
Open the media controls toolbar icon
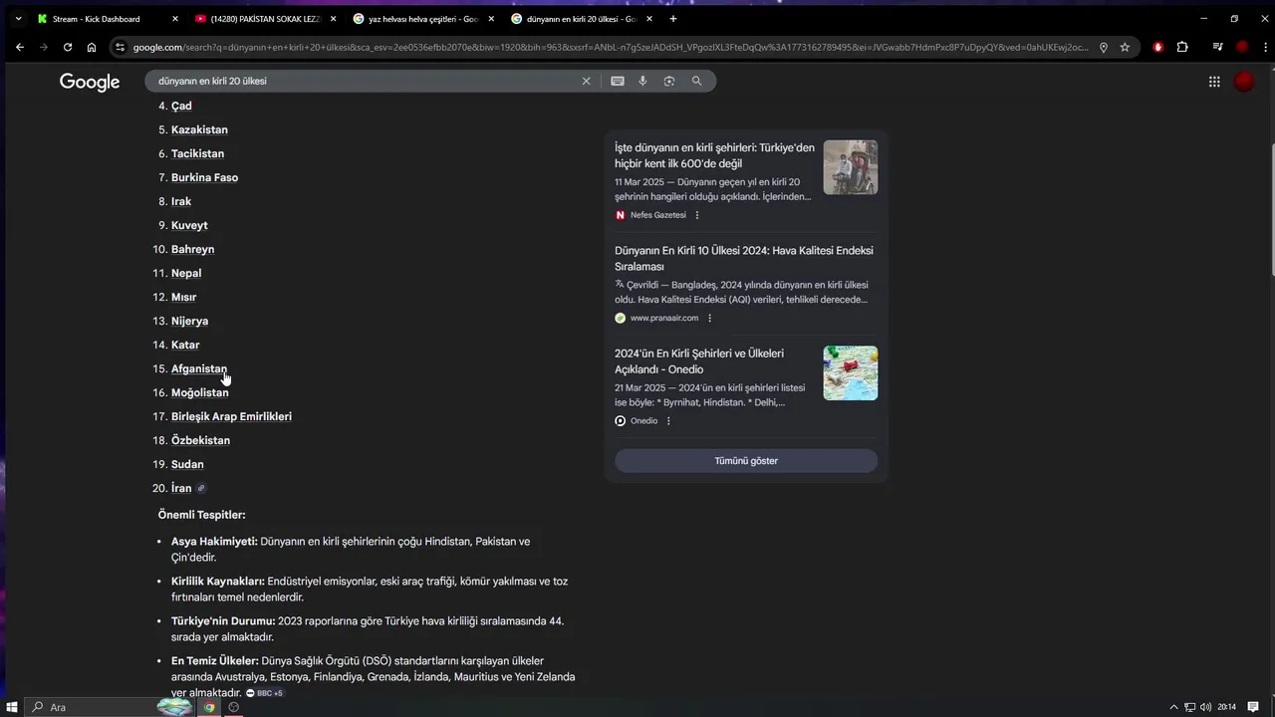click(1217, 47)
